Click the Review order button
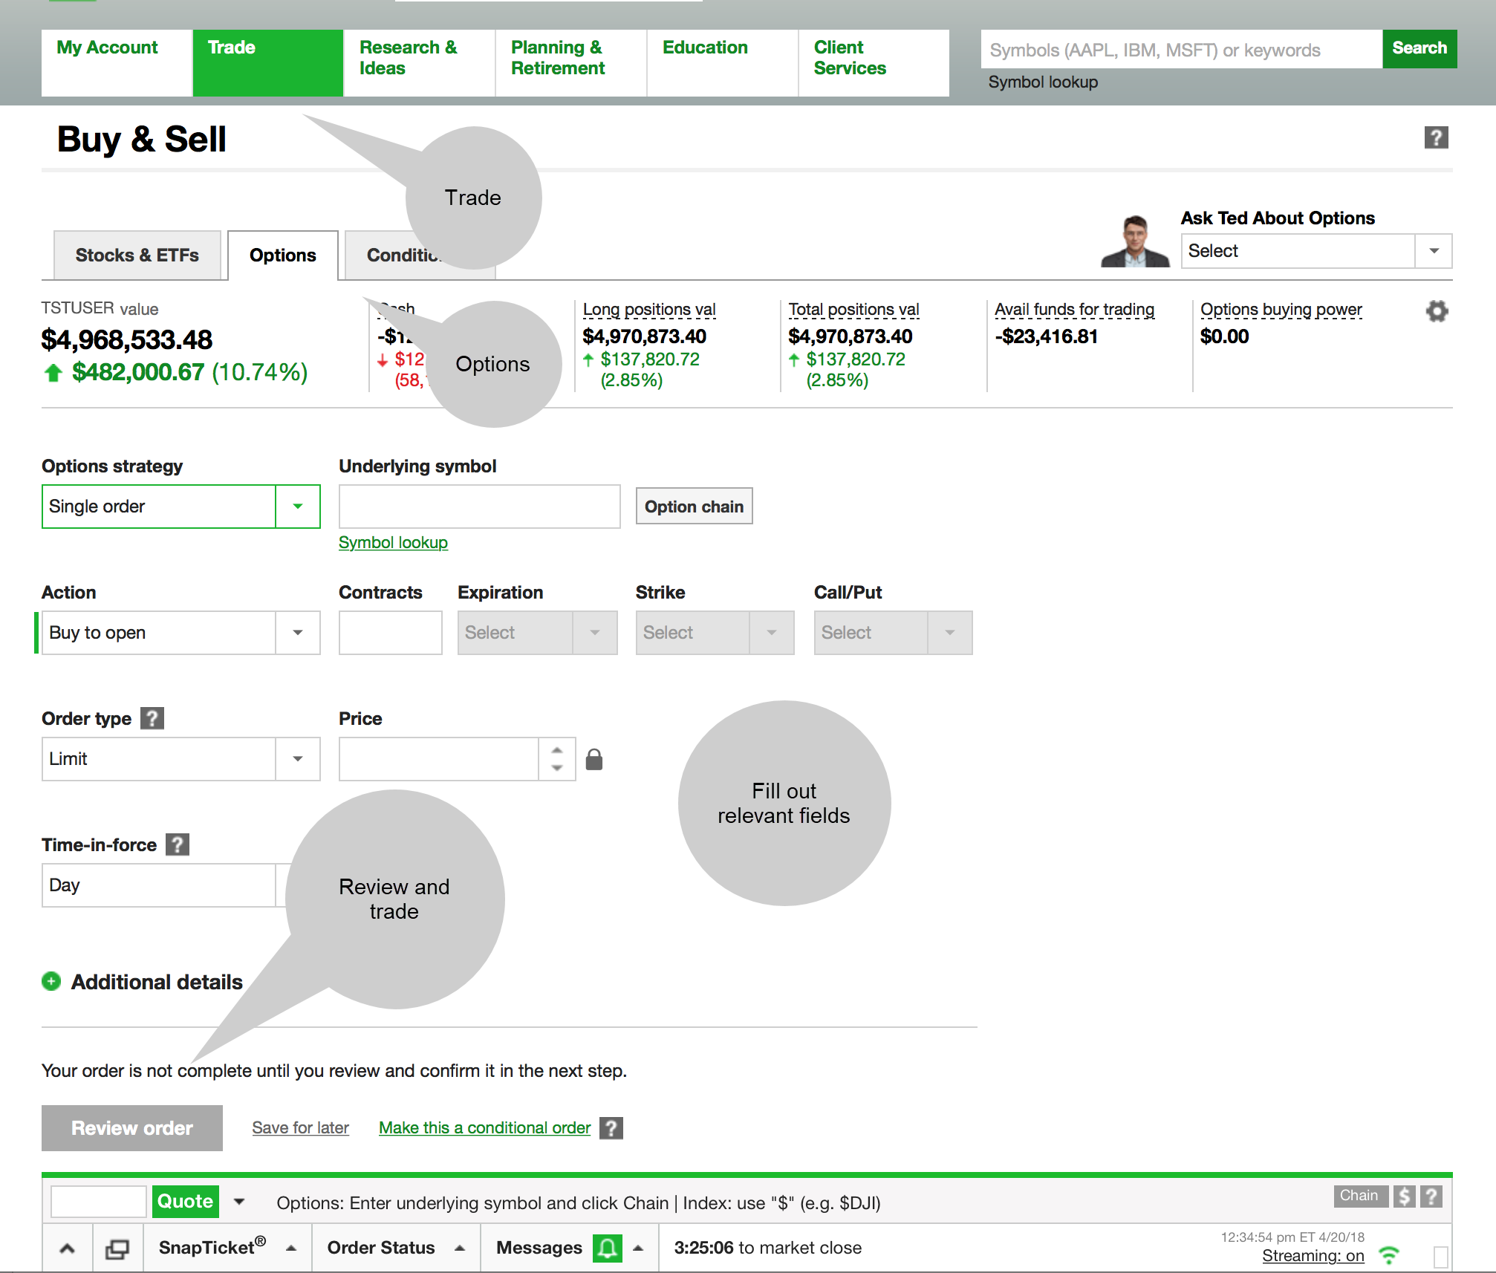The height and width of the screenshot is (1273, 1496). [x=132, y=1127]
